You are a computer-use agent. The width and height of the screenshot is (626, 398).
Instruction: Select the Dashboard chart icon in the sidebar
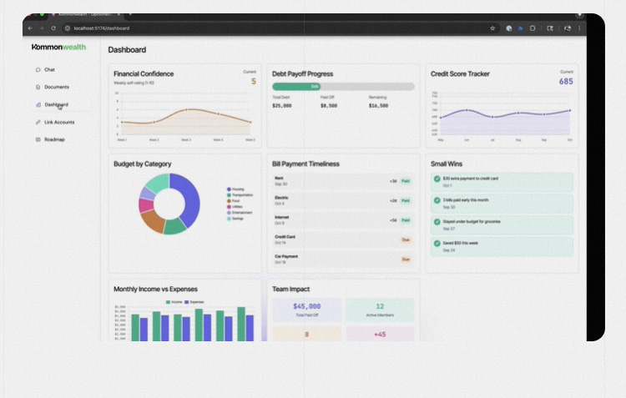(x=38, y=104)
